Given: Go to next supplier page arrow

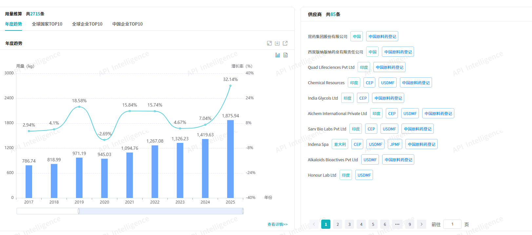Looking at the screenshot, I should pos(422,224).
